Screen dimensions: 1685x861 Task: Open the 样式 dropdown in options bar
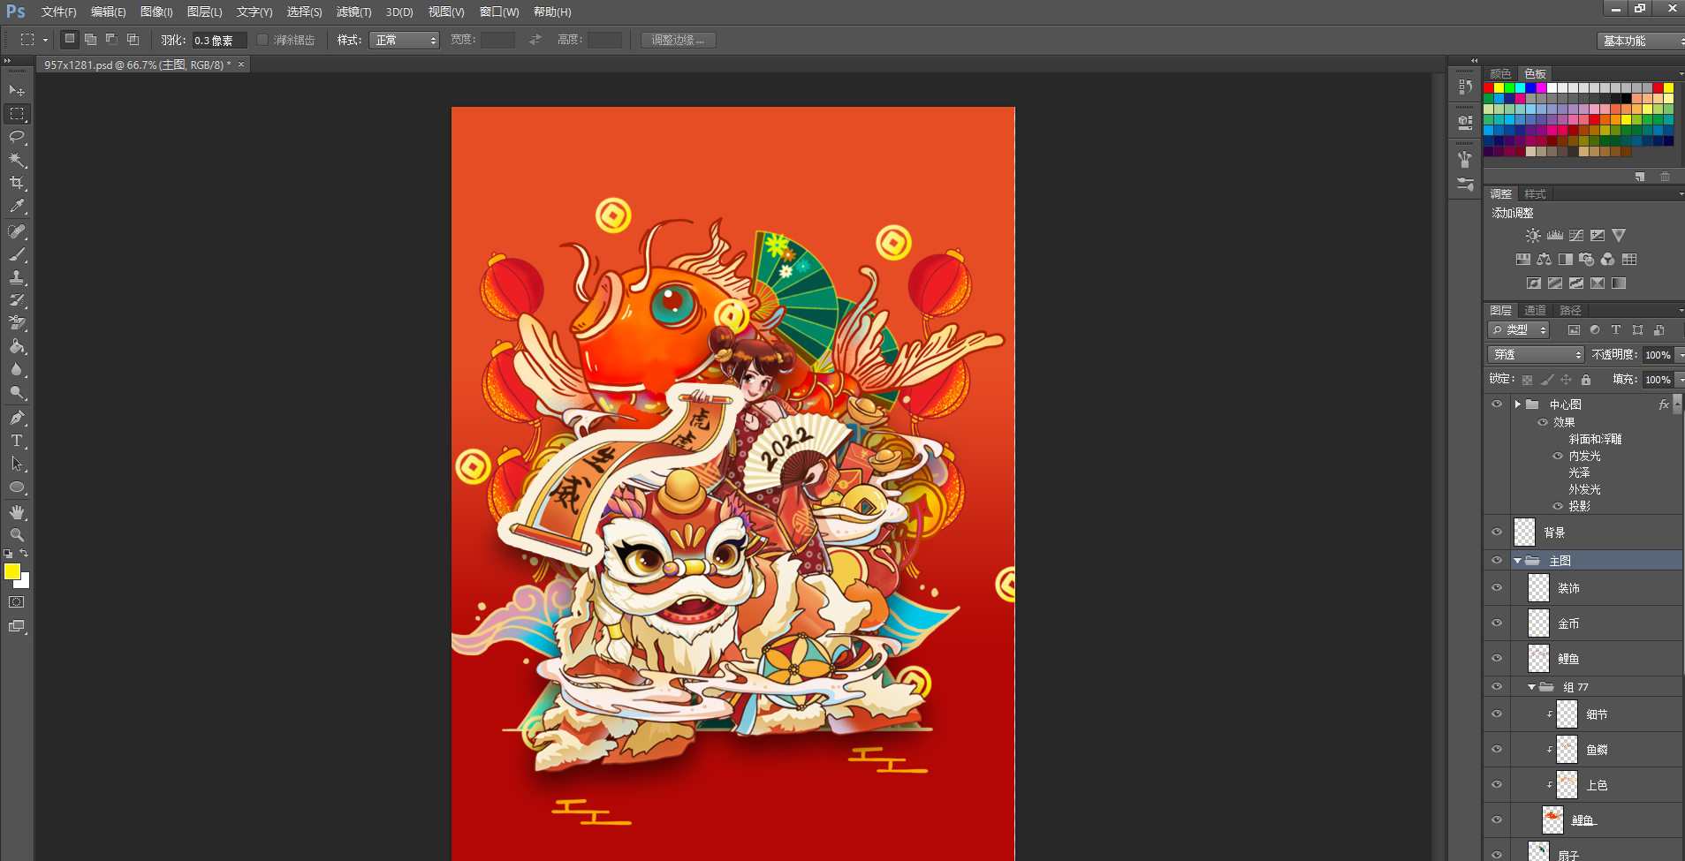tap(405, 40)
